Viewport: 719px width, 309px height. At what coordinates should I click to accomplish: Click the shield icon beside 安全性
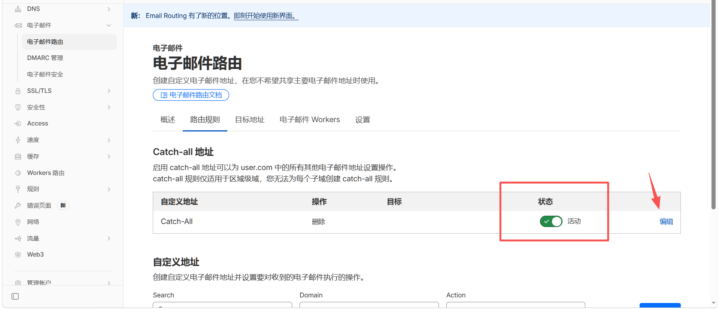click(x=18, y=107)
